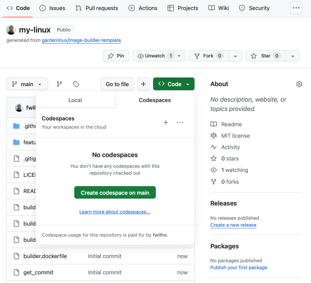
Task: Open the navigation overflow menu (three dots)
Action: (296, 8)
